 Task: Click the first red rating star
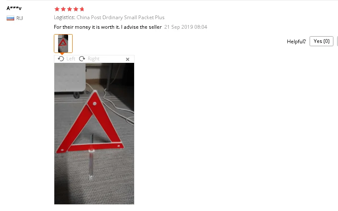coord(57,9)
